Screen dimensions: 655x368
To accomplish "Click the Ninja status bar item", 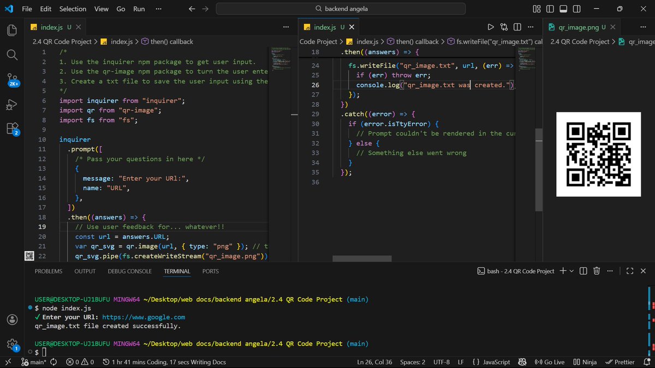I will [x=586, y=361].
